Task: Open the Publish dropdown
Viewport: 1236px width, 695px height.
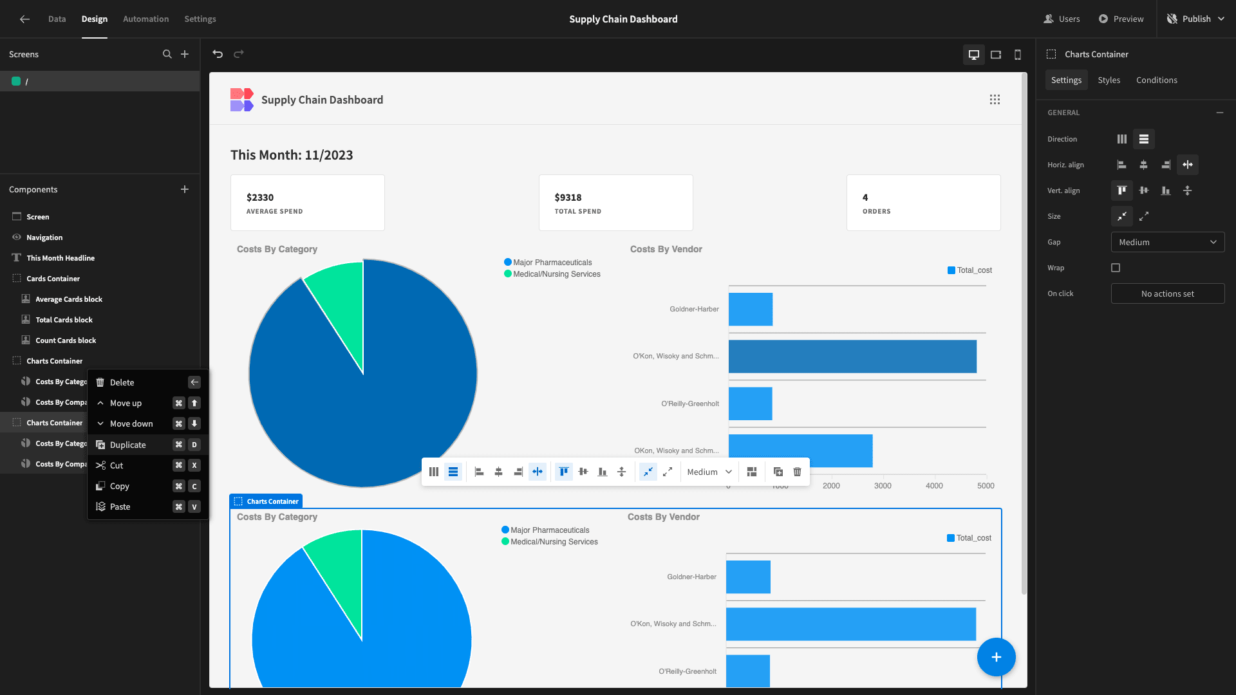Action: click(1196, 19)
